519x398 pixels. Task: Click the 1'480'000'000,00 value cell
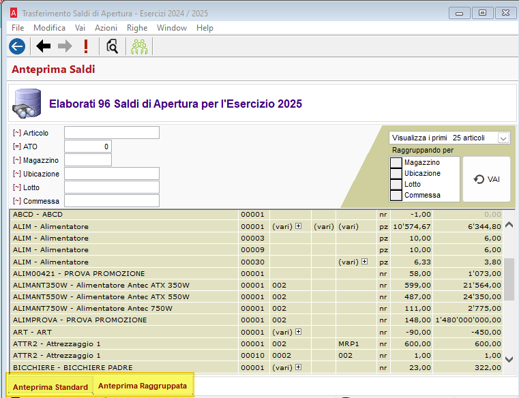468,320
